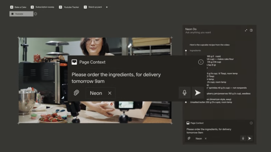Viewport: 271px width, 152px height.
Task: Click the paperclip attach icon in large prompt
Action: point(76,93)
